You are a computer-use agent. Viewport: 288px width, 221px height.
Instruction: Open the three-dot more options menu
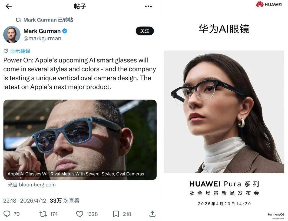click(148, 6)
